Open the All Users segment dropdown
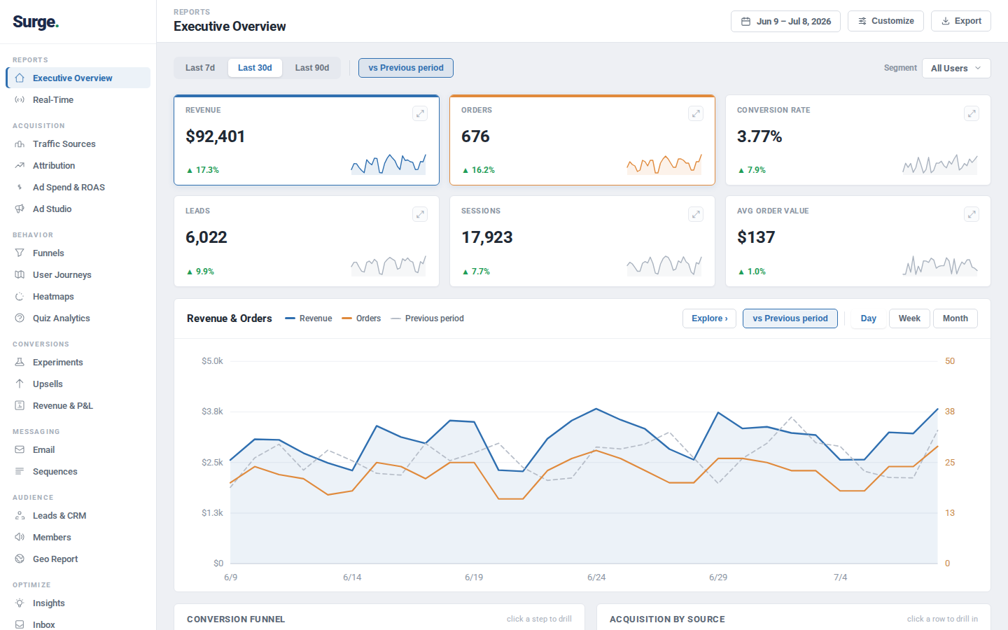The image size is (1008, 630). (956, 68)
